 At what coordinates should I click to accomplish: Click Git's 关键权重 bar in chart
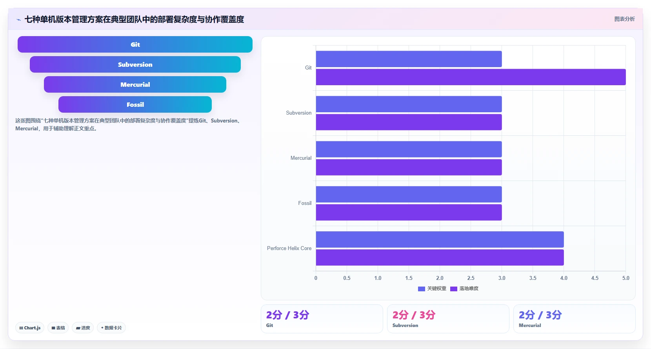pos(409,59)
